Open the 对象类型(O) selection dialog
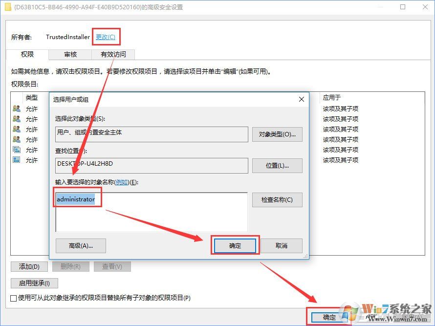435x326 pixels. (x=277, y=134)
